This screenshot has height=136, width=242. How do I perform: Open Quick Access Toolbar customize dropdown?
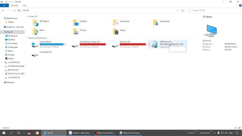[12, 2]
